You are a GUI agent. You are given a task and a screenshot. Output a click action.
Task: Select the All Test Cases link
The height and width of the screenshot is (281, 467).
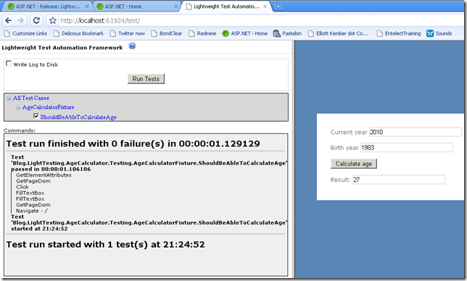(31, 98)
